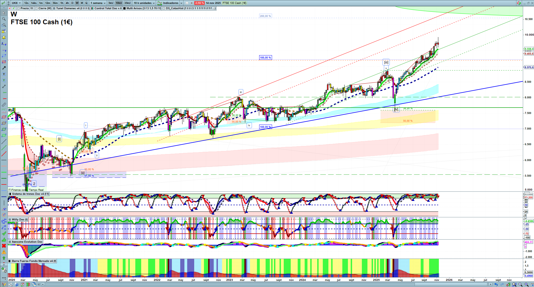
Task: Open the UKX symbol dropdown
Action: (16, 3)
